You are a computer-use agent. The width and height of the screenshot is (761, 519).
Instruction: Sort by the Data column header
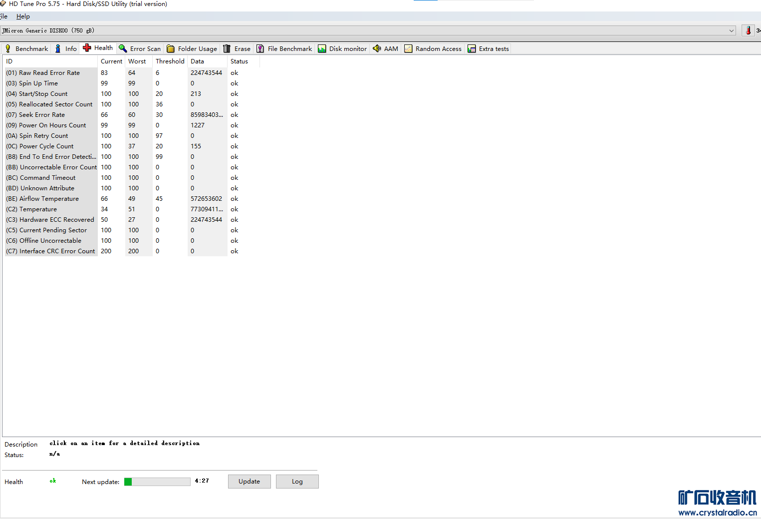tap(208, 61)
